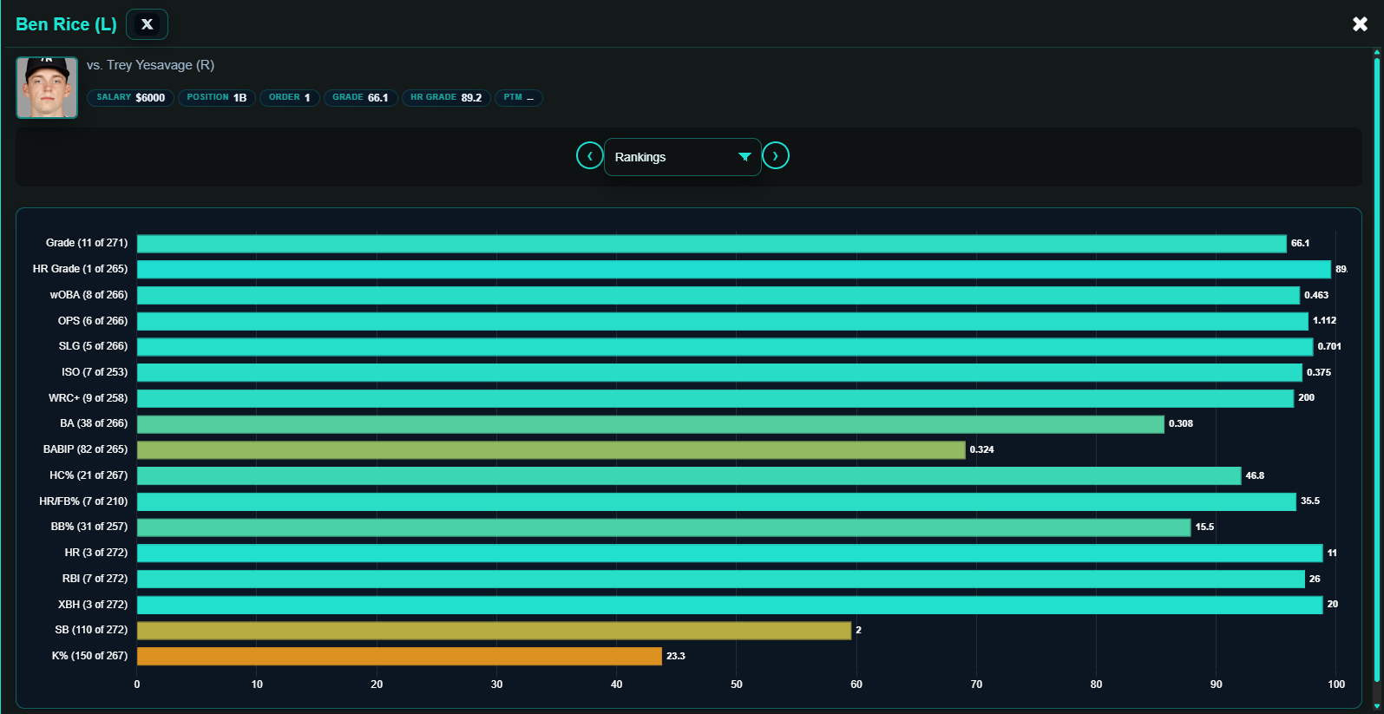Go to next chart view arrow
1384x714 pixels.
point(776,156)
